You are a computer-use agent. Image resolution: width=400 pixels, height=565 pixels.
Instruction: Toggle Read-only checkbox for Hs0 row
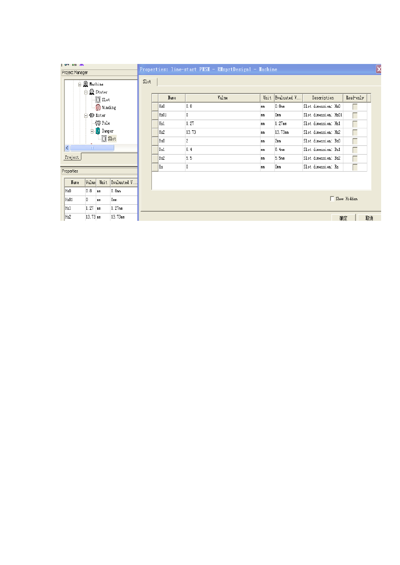[x=355, y=107]
